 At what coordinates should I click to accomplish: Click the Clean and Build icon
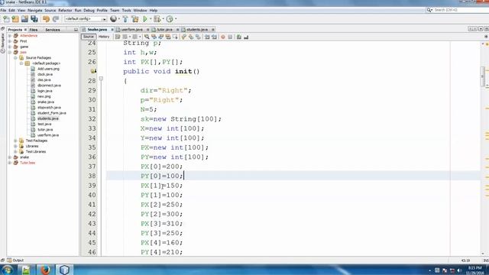[135, 19]
